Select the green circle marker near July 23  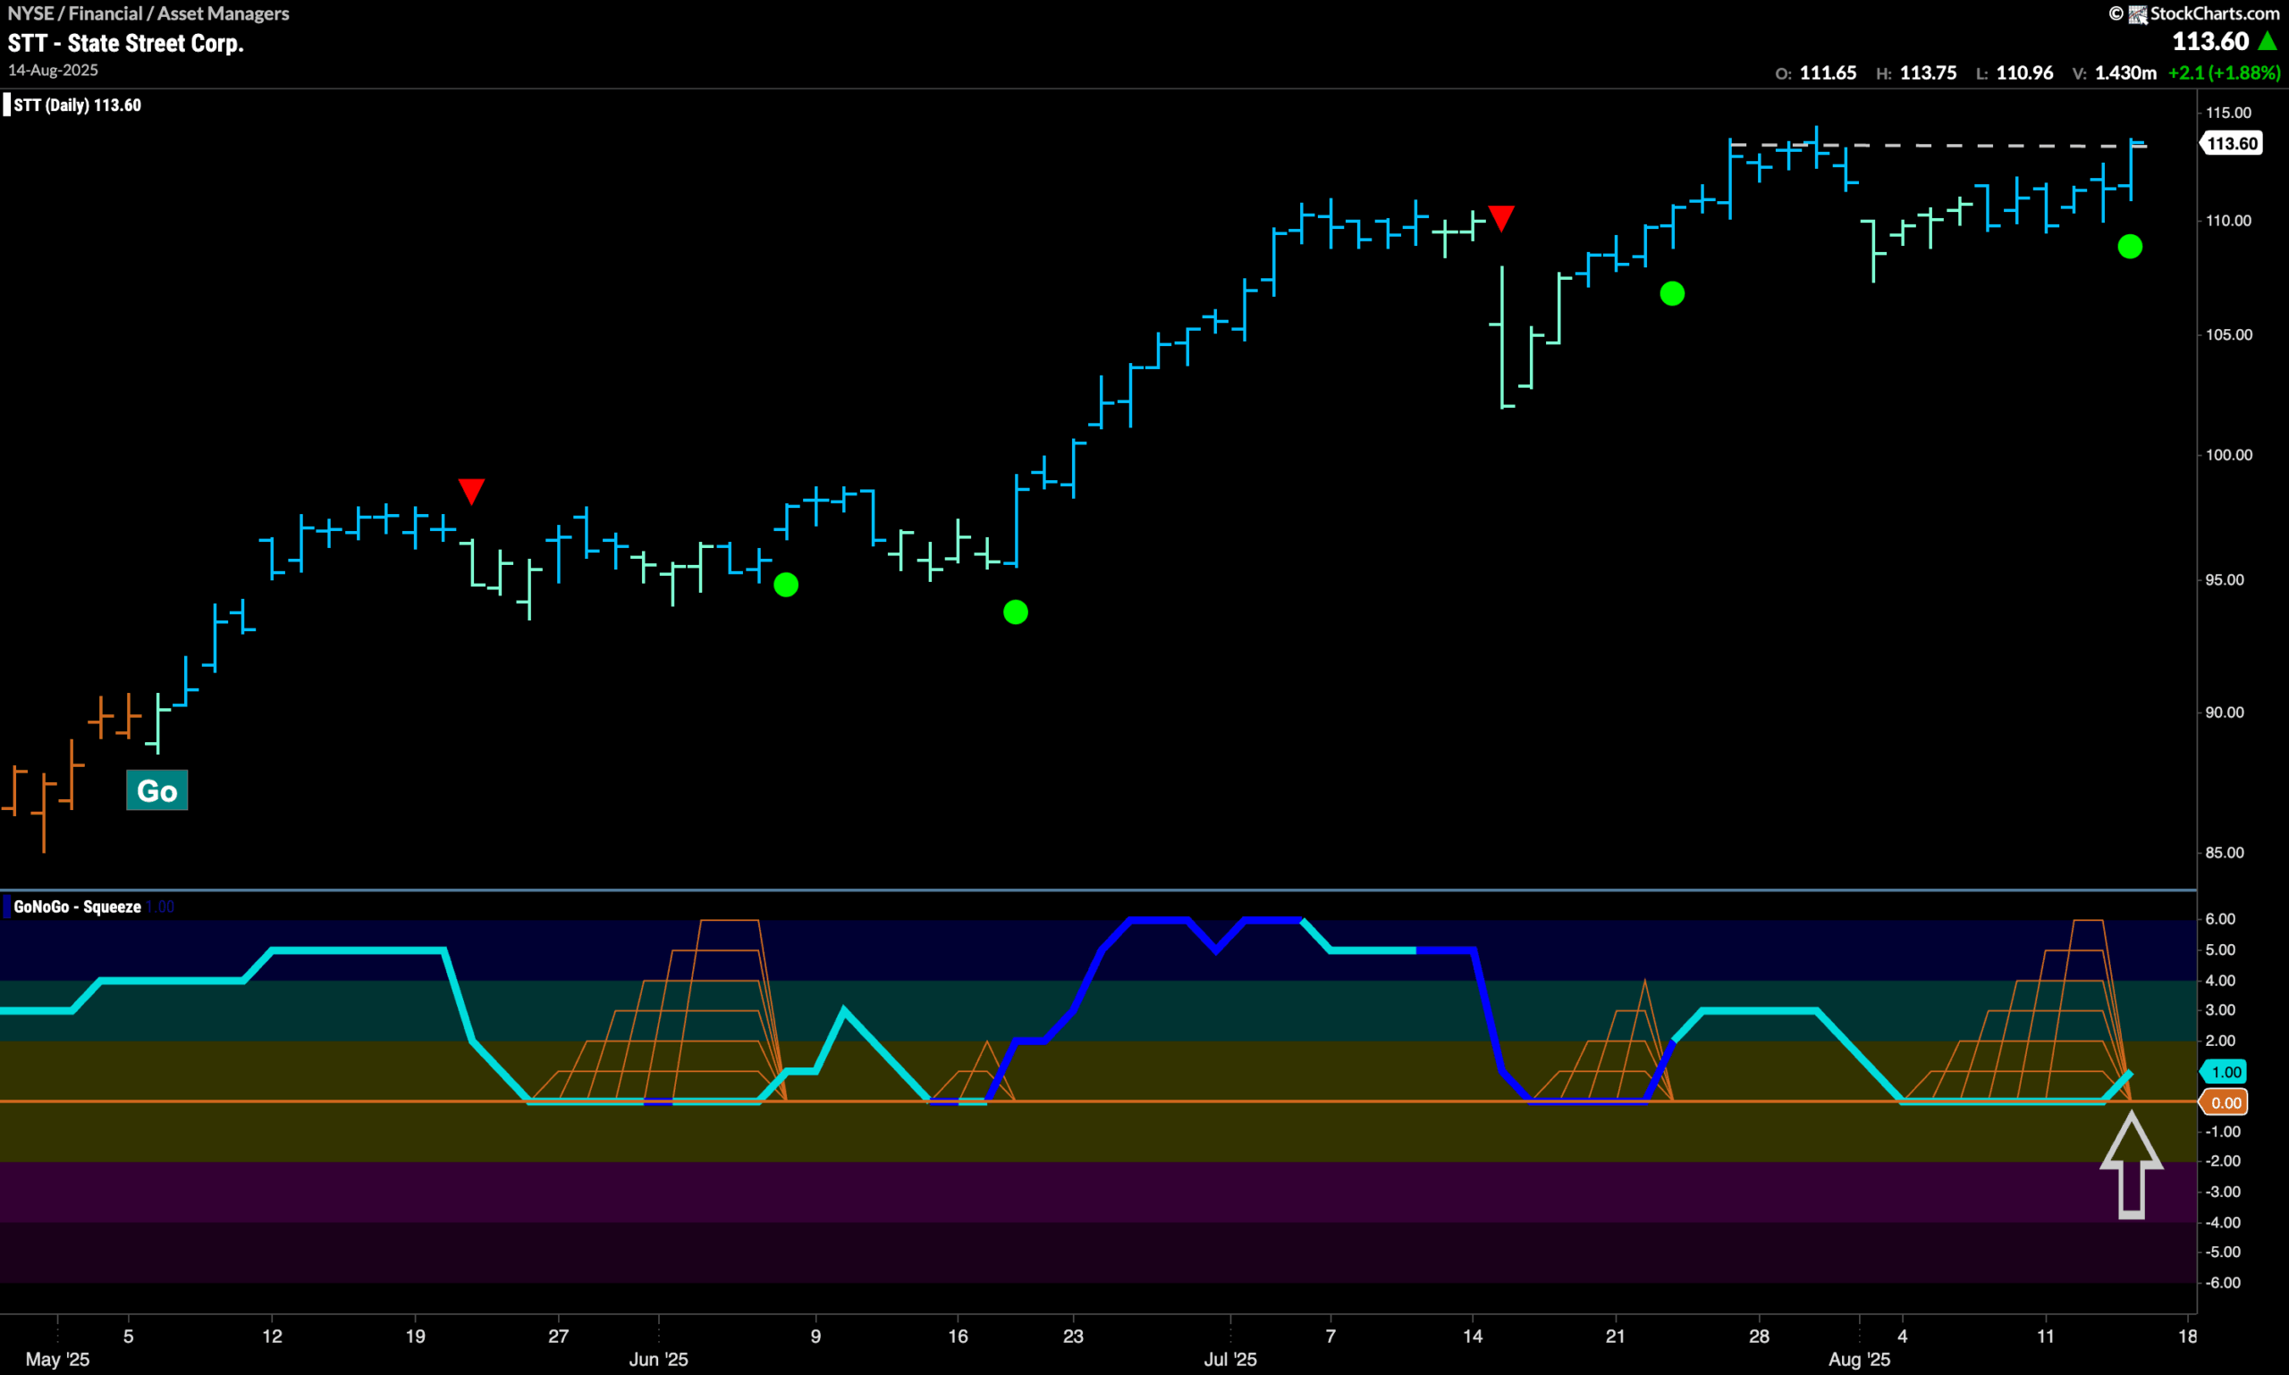[1672, 294]
